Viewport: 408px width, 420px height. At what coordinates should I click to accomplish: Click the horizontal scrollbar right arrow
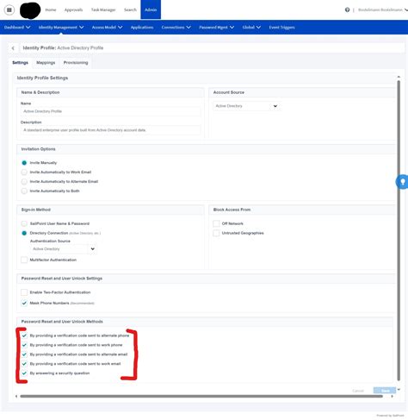(392, 396)
